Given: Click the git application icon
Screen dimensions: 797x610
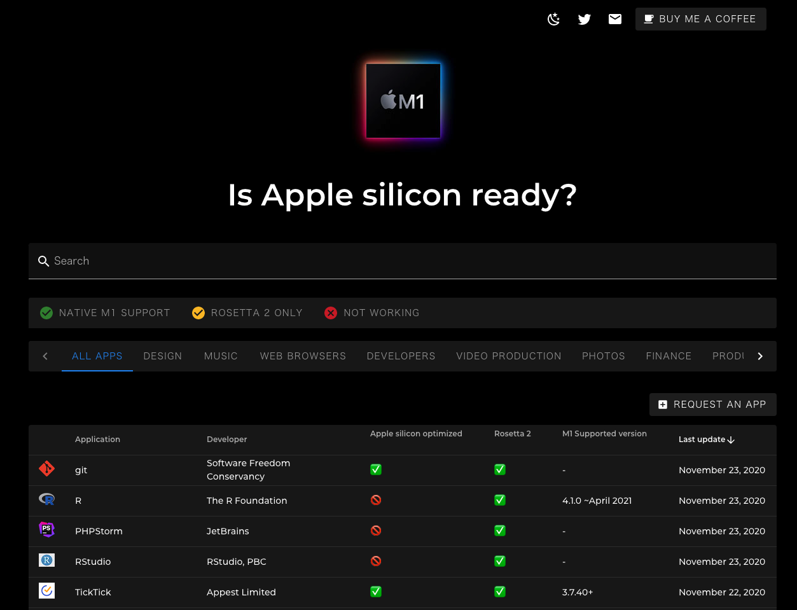Looking at the screenshot, I should [x=46, y=469].
